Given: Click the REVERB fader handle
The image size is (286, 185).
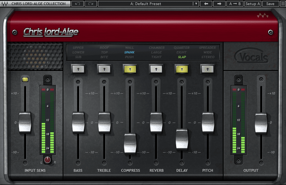Looking at the screenshot, I should [x=156, y=122].
